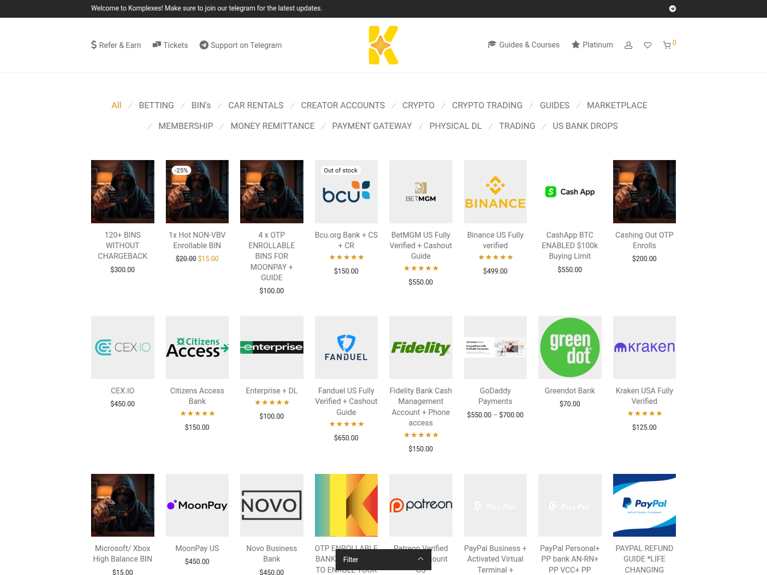Open Fidelity Bank Cash Management title
Viewport: 767px width, 575px height.
(x=421, y=407)
